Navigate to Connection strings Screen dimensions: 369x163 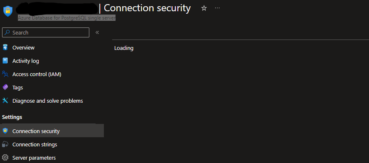(35, 144)
